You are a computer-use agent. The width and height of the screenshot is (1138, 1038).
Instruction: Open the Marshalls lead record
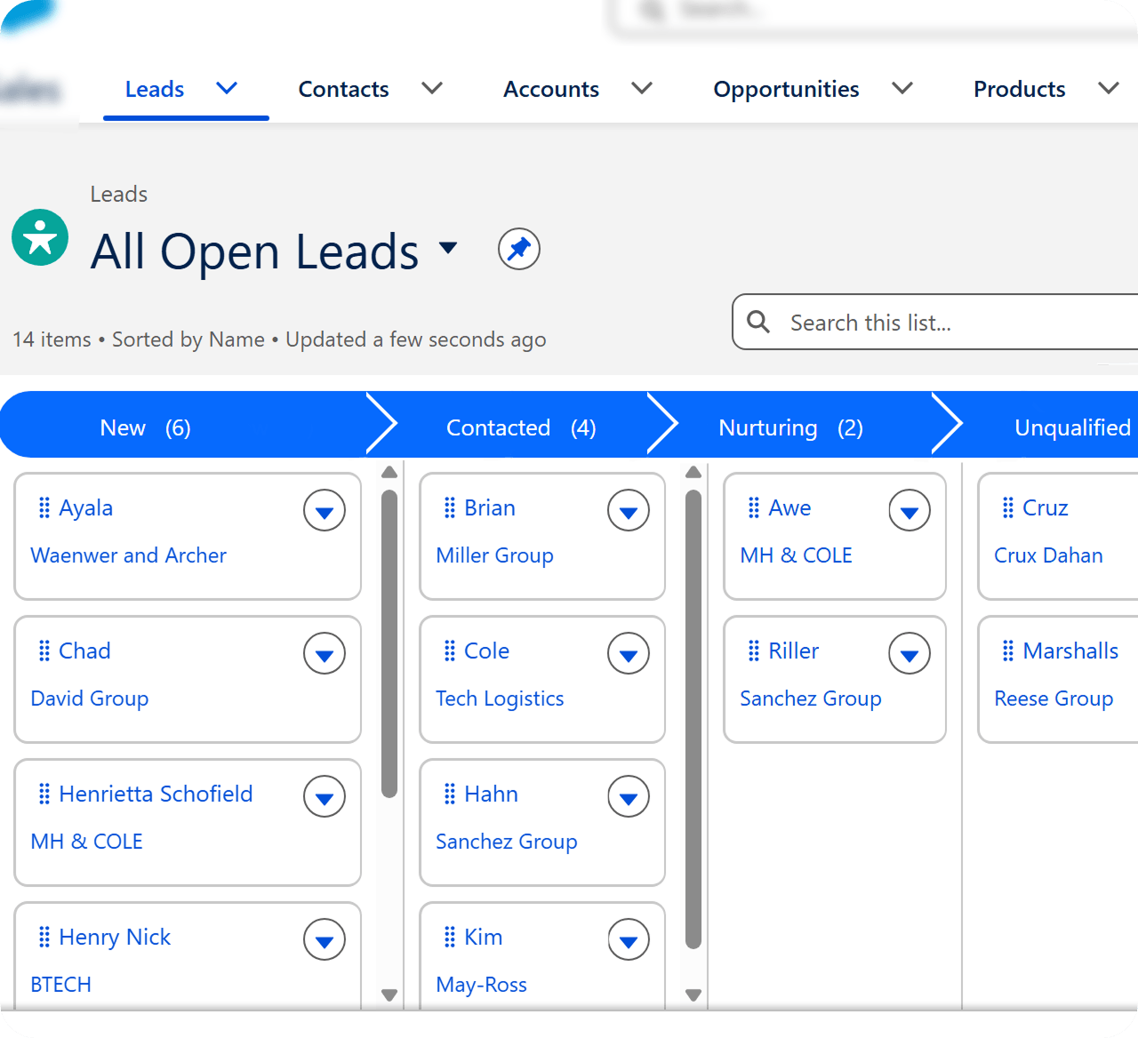point(1070,651)
